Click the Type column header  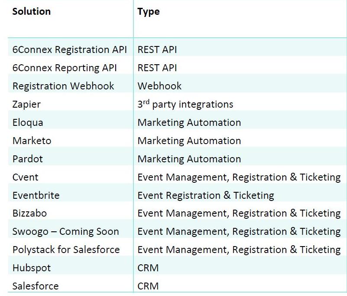click(x=149, y=12)
